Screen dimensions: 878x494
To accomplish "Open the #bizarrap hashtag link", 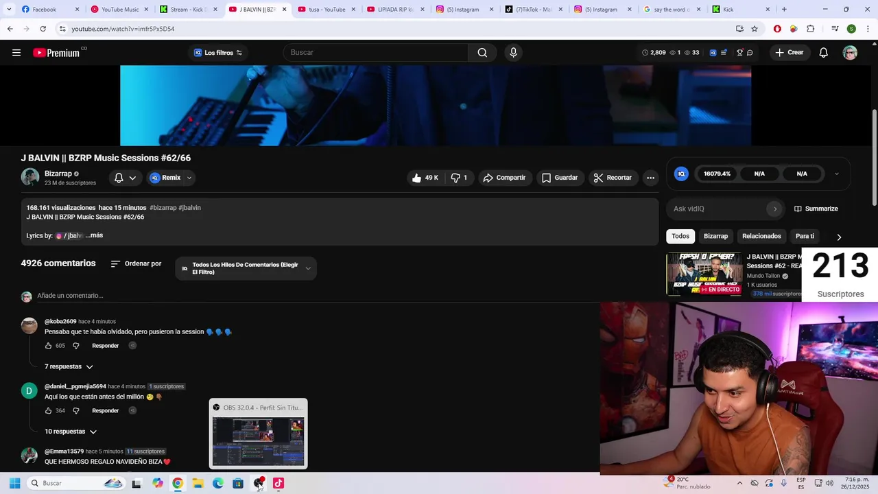I will pos(163,208).
